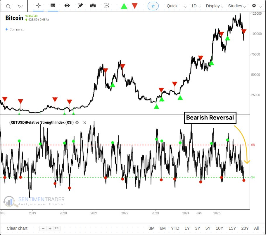Viewport: 266px width, 235px height.
Task: Click the green up-triangle marker button
Action: pos(124,6)
